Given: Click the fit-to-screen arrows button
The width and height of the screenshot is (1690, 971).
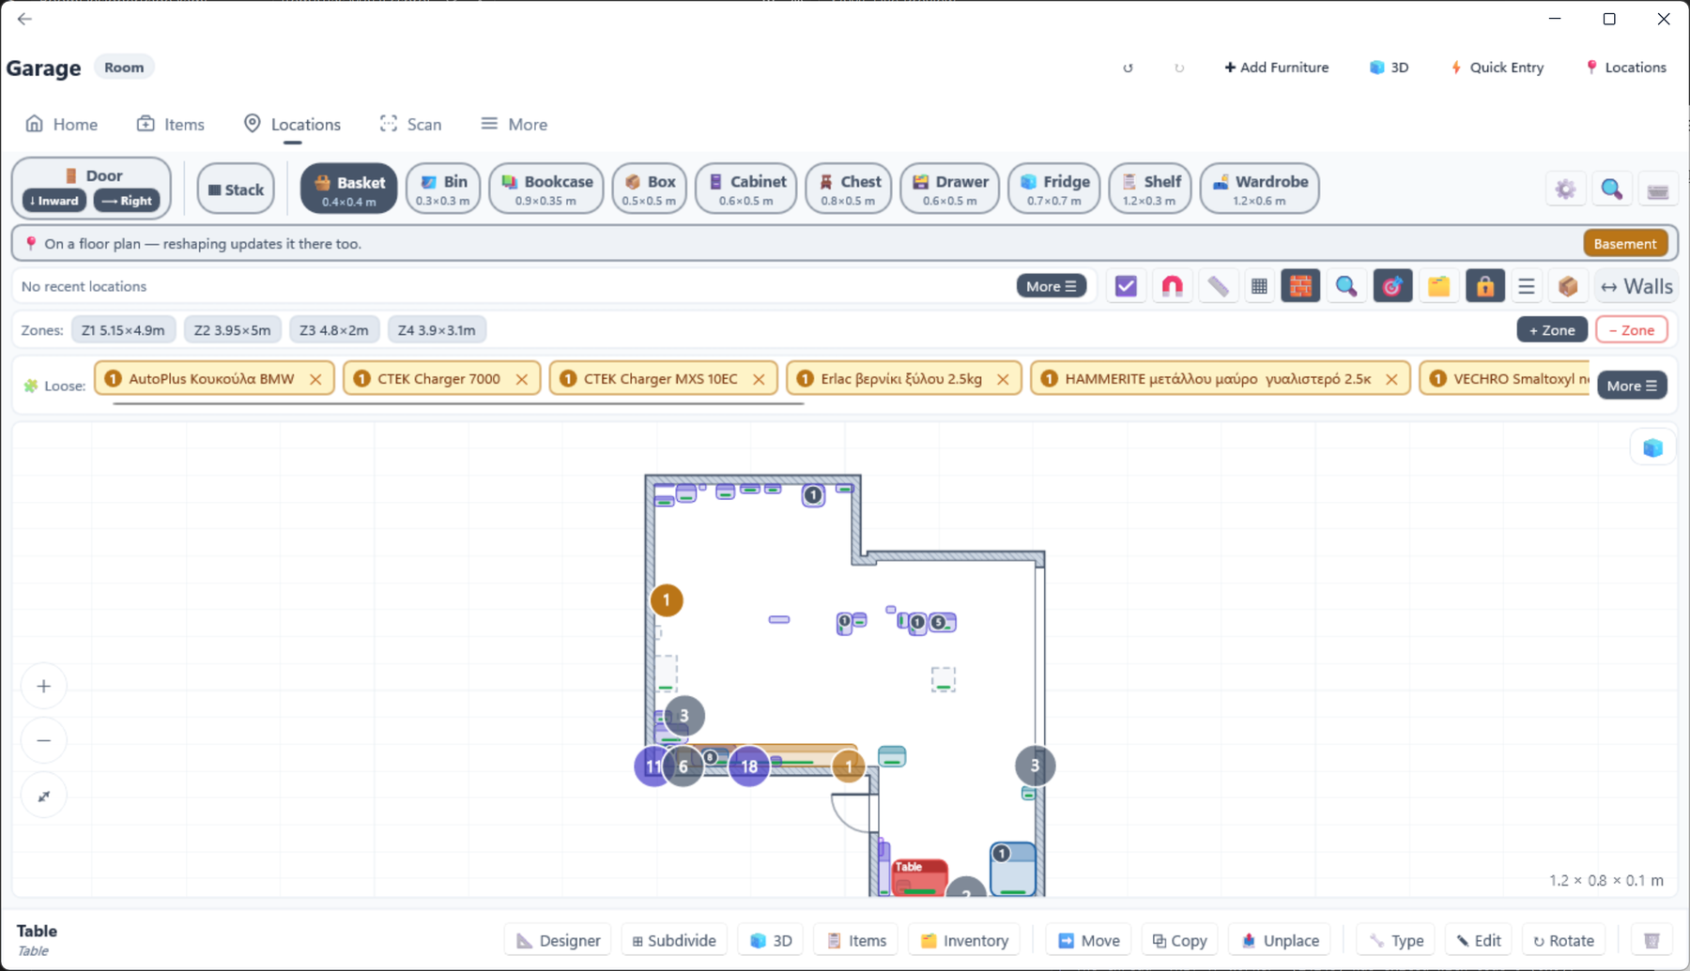Looking at the screenshot, I should tap(44, 796).
